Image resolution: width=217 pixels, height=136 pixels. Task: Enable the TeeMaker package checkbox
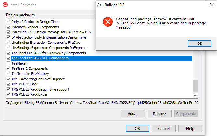8,63
